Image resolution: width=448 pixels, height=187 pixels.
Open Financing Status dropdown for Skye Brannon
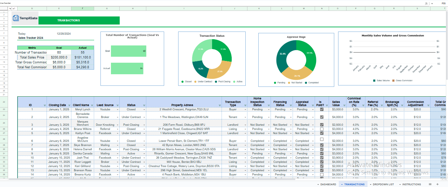290,145
